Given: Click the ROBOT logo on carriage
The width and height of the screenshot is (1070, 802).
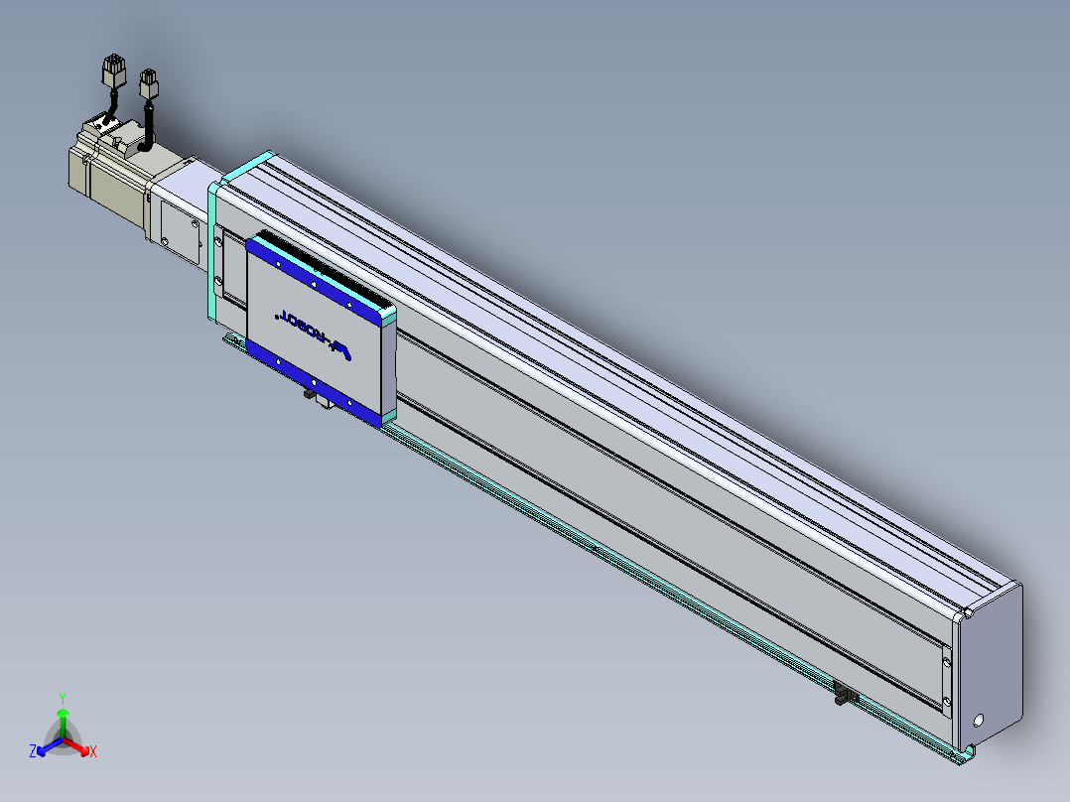Looking at the screenshot, I should pyautogui.click(x=316, y=334).
